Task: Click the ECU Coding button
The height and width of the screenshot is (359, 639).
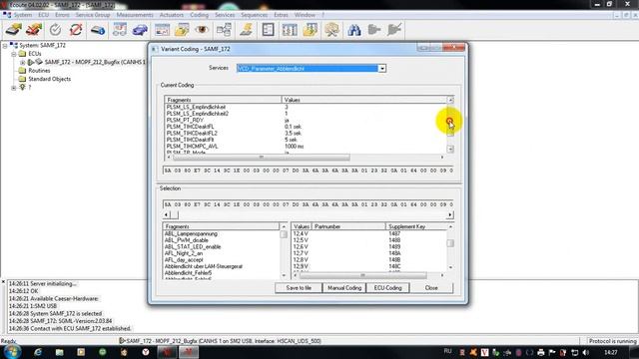Action: point(387,288)
